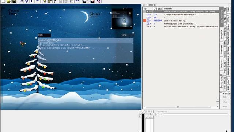
Task: Set zoom to 1:1 in the toolbar
Action: [21, 1]
